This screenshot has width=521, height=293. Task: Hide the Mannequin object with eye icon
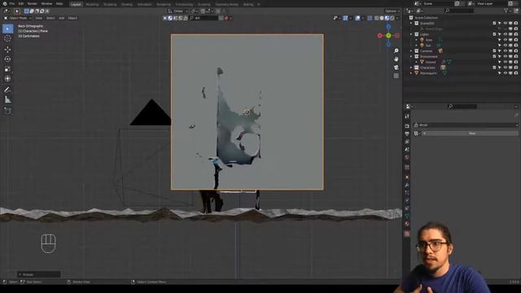click(505, 73)
